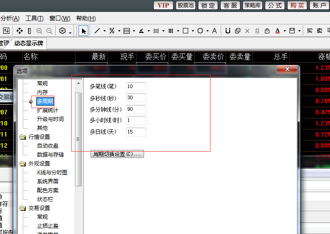Select 升级与时间 in the options tree
Viewport: 330px width, 234px height.
click(x=50, y=119)
